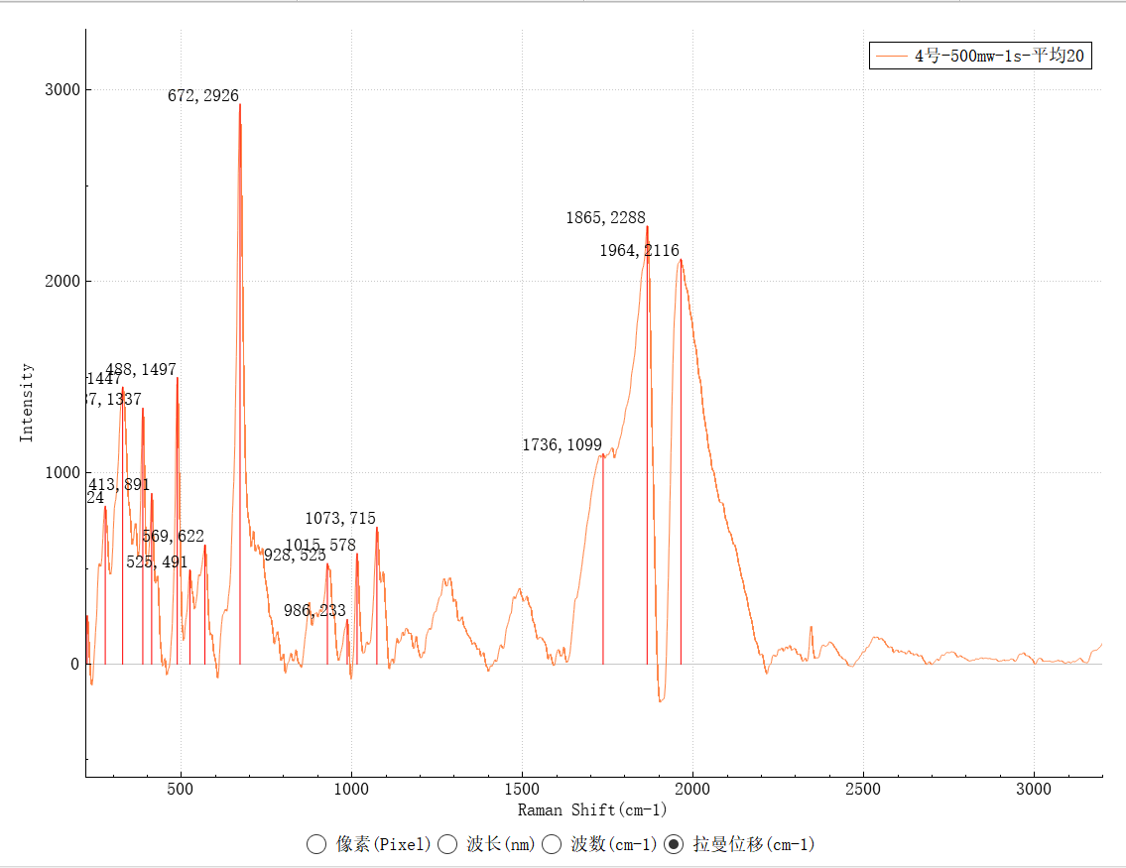Click the peak label 525, 491
The width and height of the screenshot is (1126, 868).
[157, 562]
